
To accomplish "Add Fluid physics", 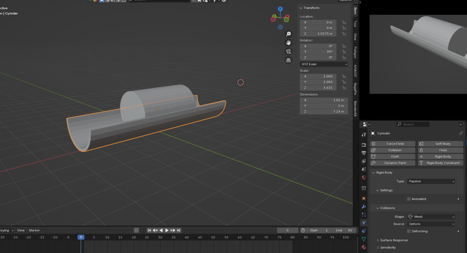I will click(x=441, y=150).
